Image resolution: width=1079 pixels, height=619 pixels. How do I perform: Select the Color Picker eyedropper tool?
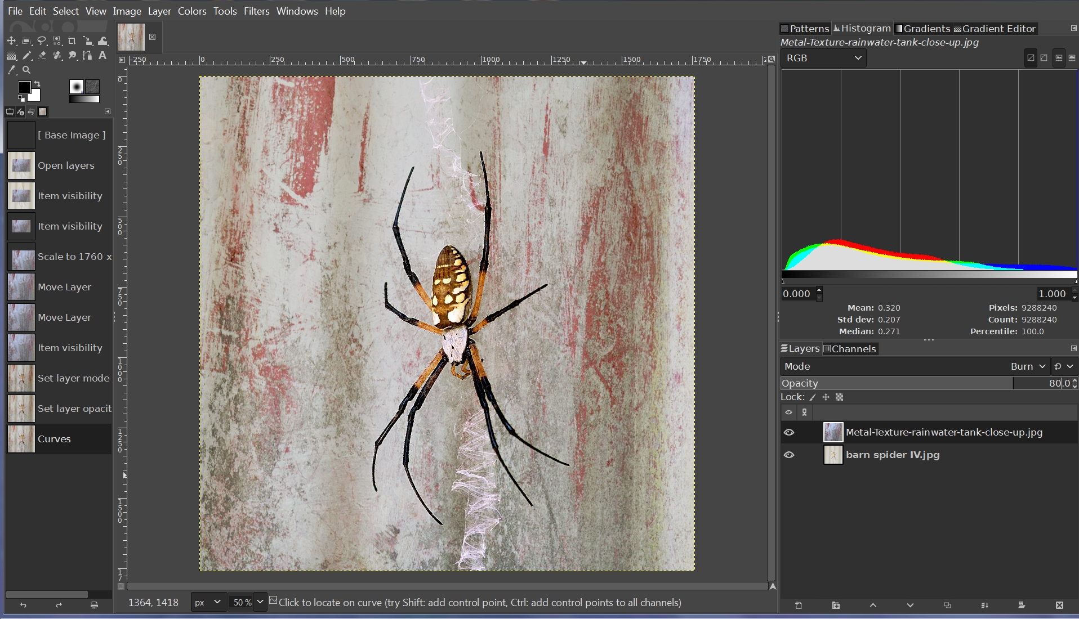coord(11,70)
